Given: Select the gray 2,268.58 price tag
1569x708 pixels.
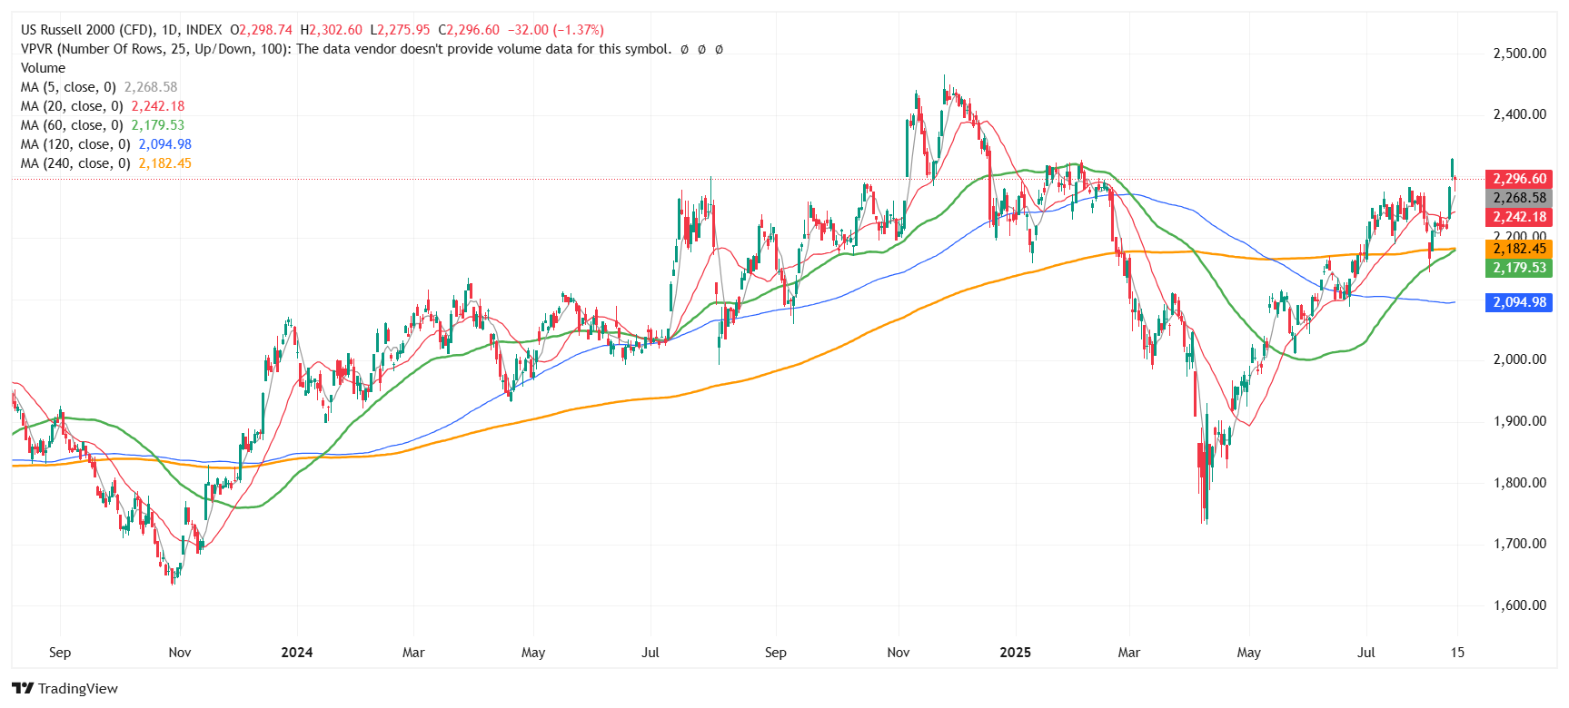Looking at the screenshot, I should [1518, 198].
